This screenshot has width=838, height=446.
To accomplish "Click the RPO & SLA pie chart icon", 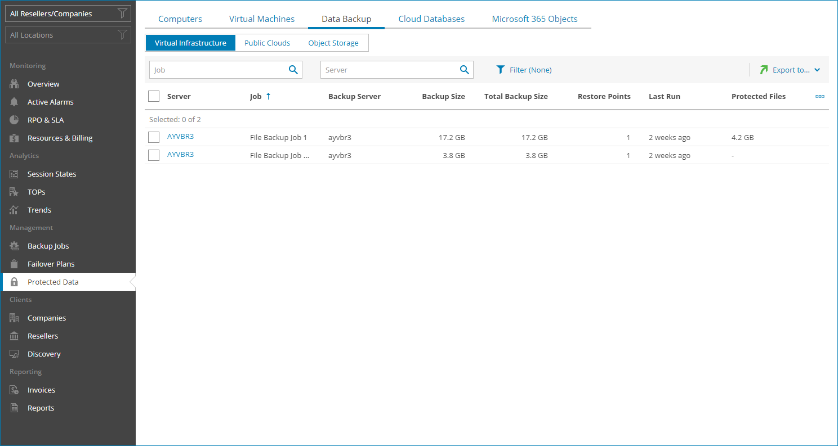I will (x=15, y=120).
